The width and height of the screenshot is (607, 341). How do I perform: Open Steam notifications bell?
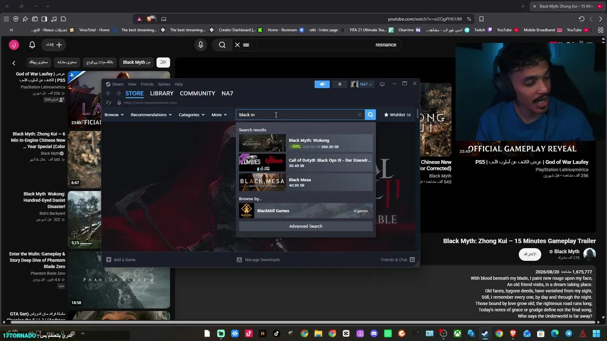[x=340, y=84]
